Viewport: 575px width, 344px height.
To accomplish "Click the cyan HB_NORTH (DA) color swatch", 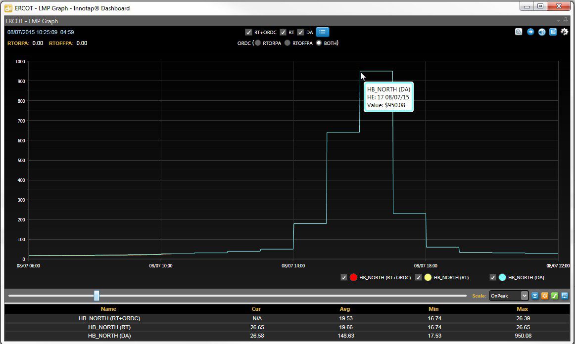I will tap(502, 277).
